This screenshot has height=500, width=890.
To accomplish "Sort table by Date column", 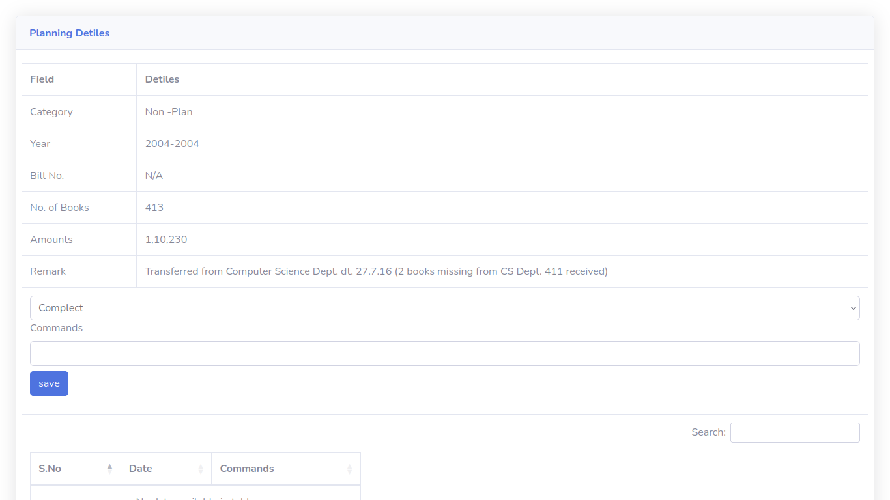I will coord(166,469).
